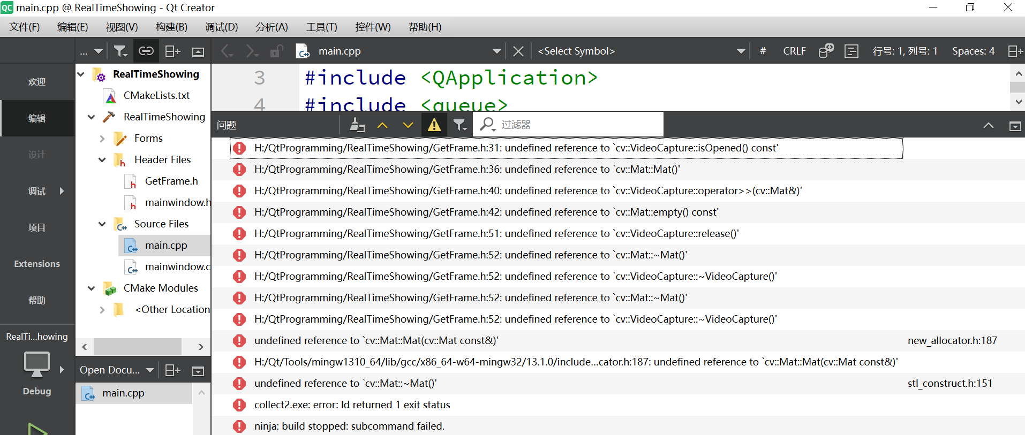Viewport: 1025px width, 435px height.
Task: Select main.cpp in Open Documents list
Action: pyautogui.click(x=134, y=393)
